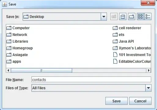
Task: Create a new folder icon
Action: click(132, 16)
